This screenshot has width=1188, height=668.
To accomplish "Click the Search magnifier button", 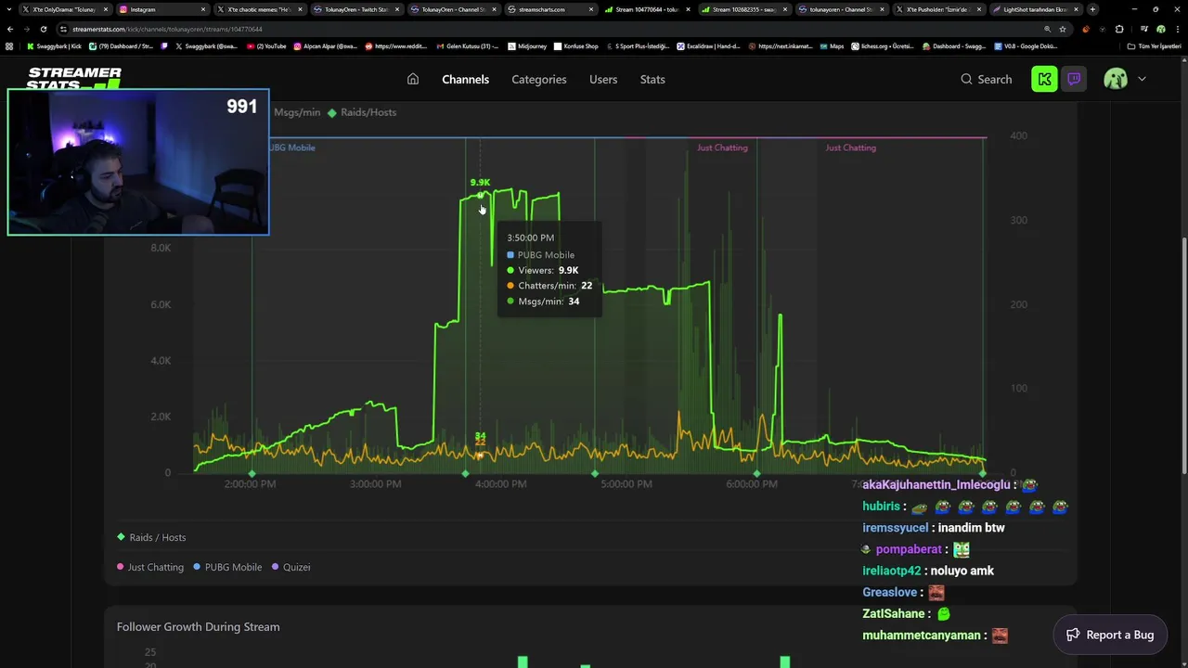I will (986, 79).
